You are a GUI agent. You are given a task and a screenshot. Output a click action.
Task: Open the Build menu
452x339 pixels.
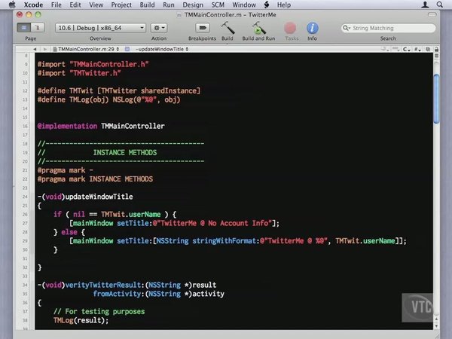pyautogui.click(x=148, y=5)
